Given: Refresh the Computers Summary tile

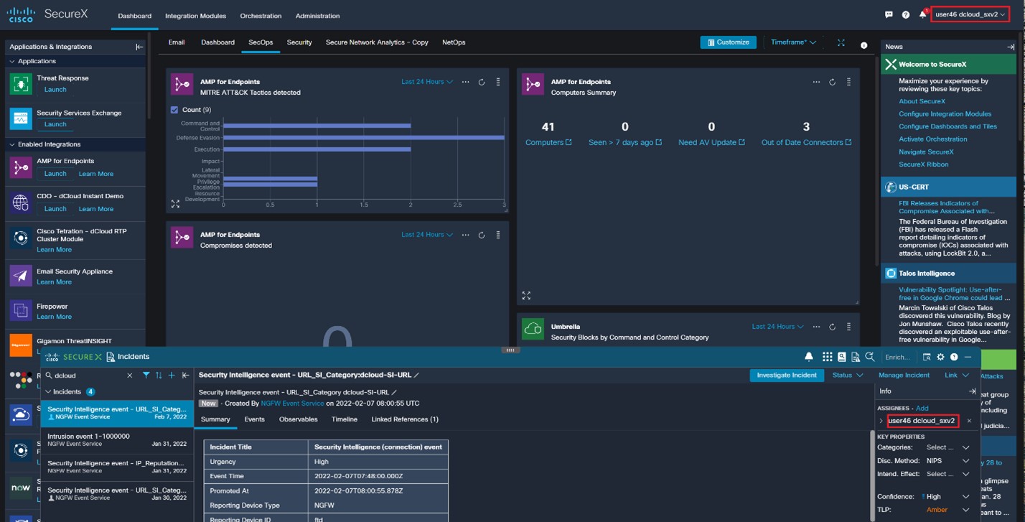Looking at the screenshot, I should 832,83.
